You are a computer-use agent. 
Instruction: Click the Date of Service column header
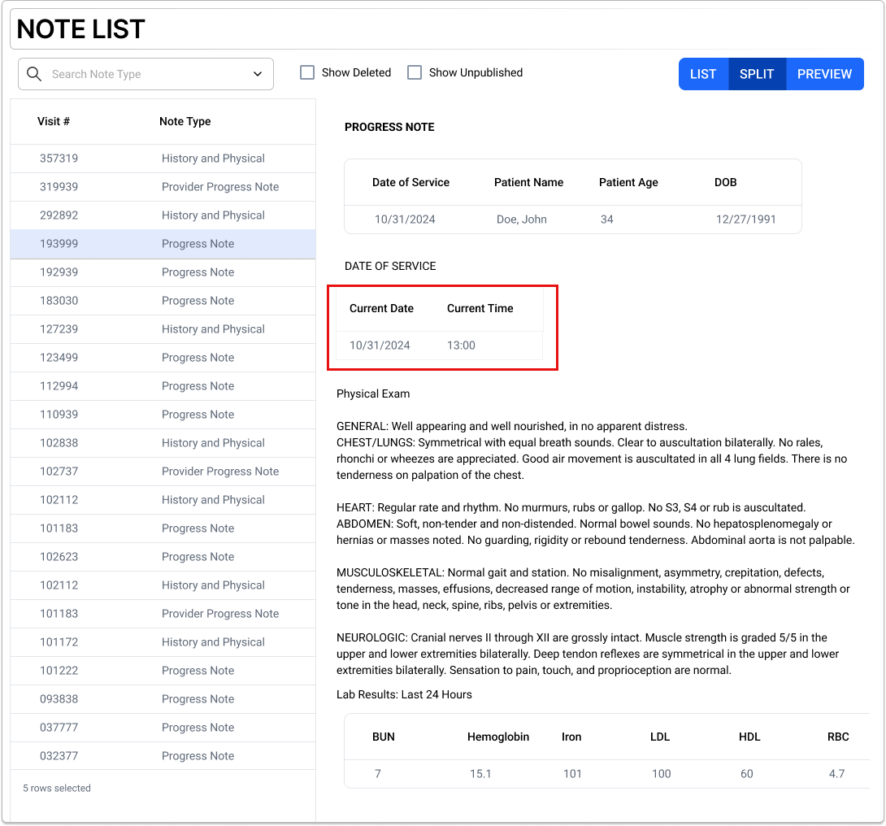click(x=410, y=182)
